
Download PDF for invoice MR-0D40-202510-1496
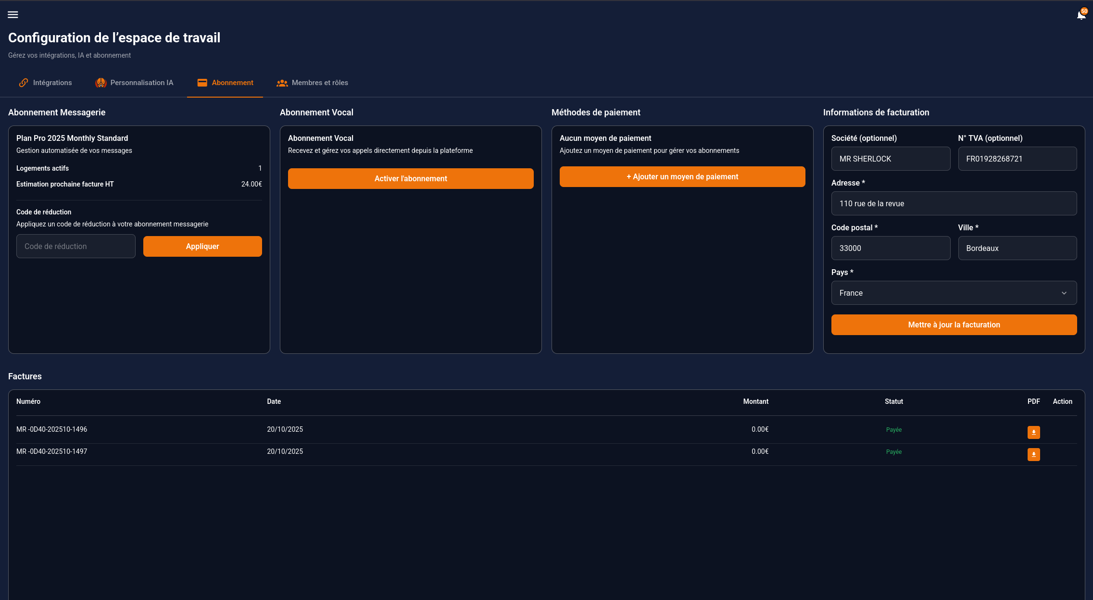coord(1033,432)
